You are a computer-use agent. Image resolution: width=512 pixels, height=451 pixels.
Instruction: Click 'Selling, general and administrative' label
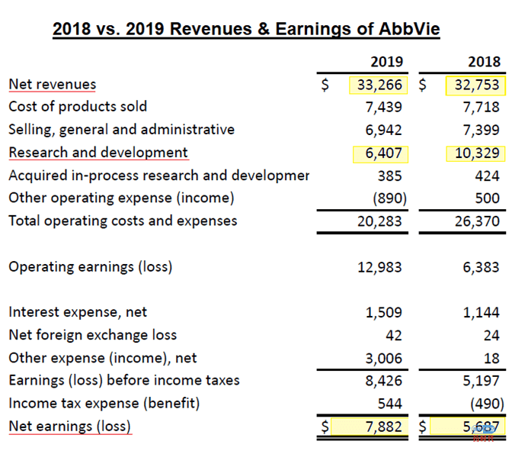click(x=121, y=130)
